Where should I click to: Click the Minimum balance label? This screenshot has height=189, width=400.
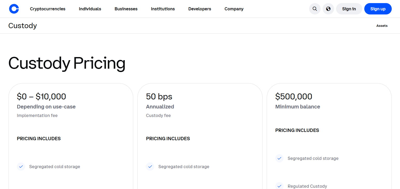pyautogui.click(x=298, y=107)
